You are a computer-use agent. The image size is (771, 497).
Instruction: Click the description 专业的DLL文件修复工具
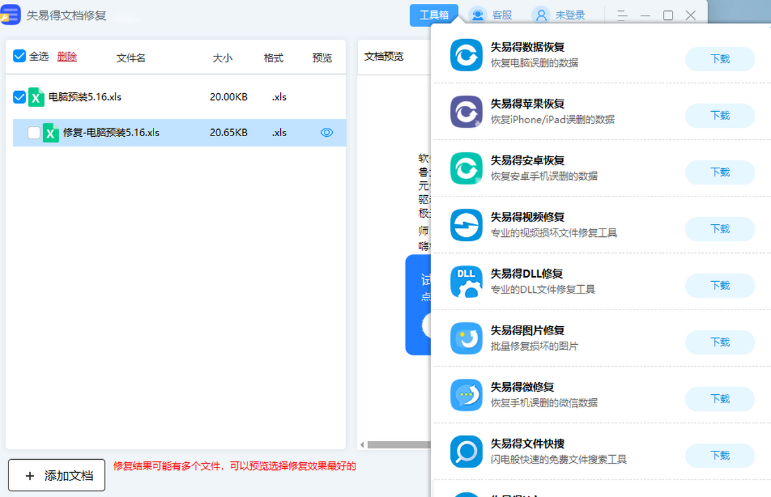pyautogui.click(x=543, y=290)
